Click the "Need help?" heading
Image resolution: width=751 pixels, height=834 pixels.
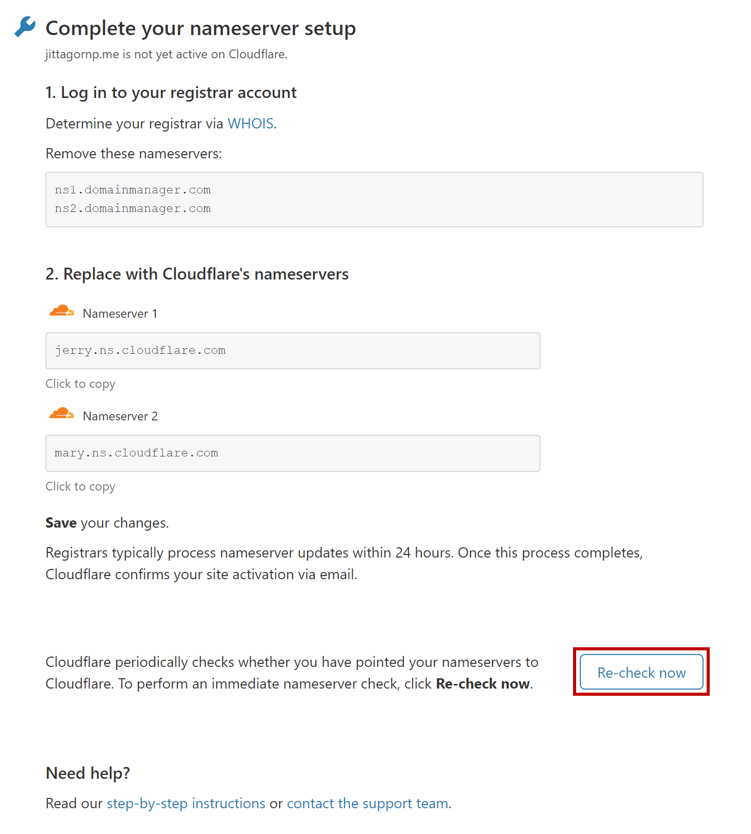click(88, 773)
